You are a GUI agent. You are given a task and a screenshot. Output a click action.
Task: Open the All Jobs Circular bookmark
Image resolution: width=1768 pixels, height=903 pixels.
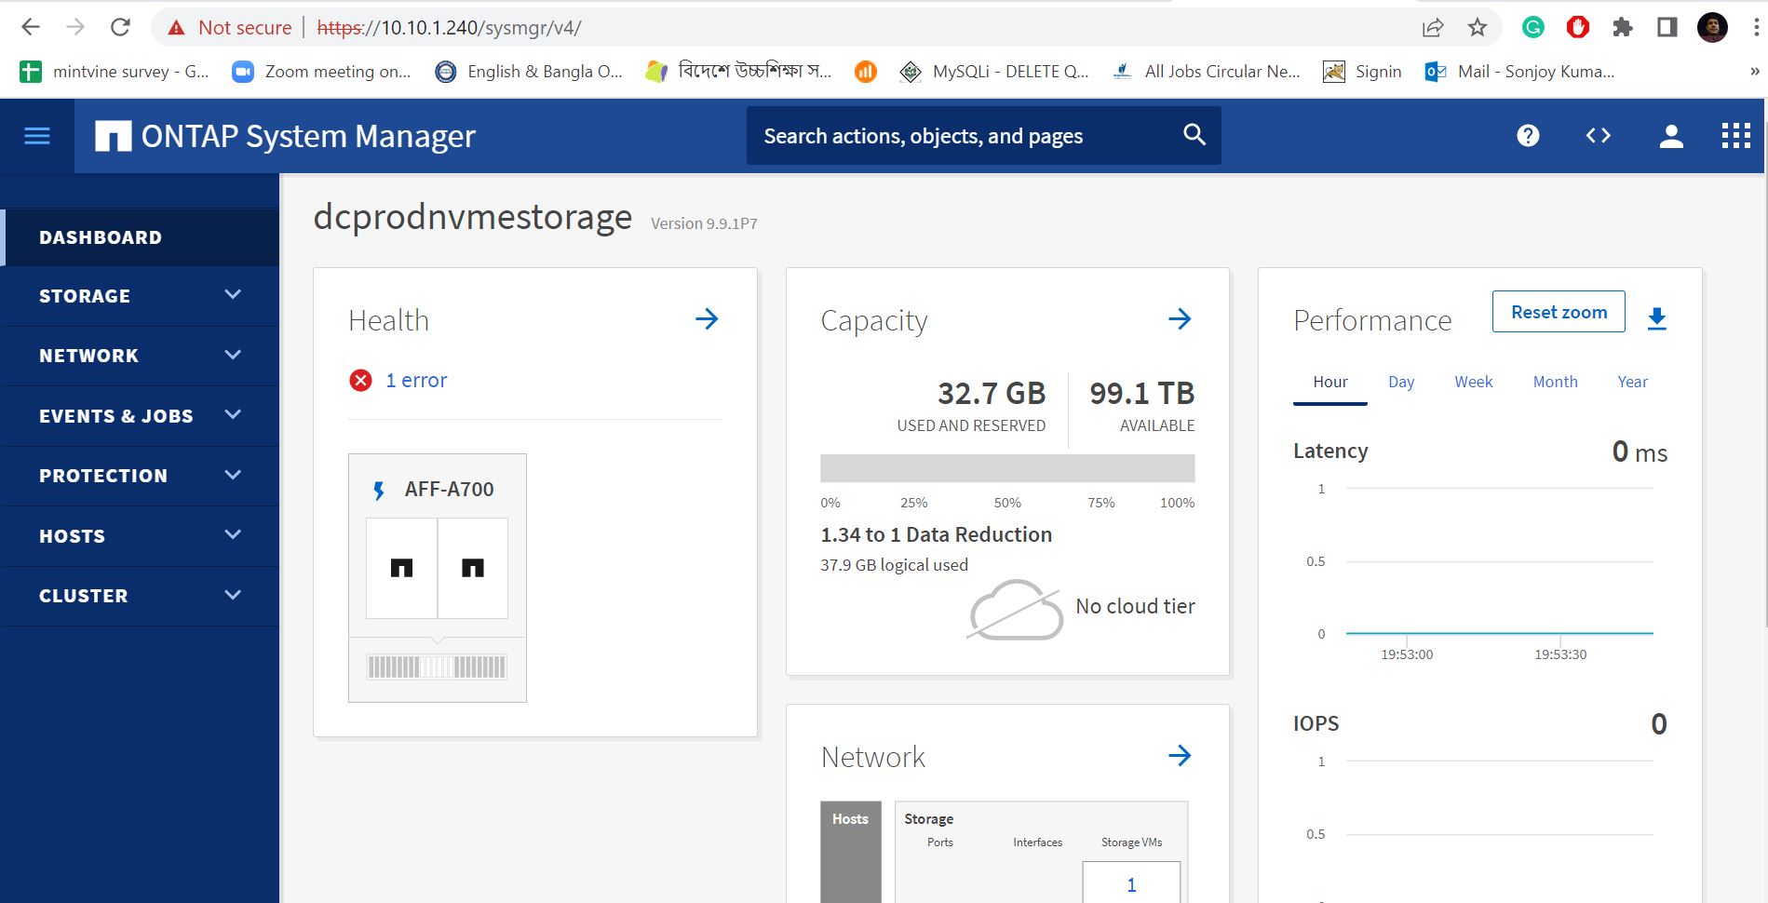pyautogui.click(x=1207, y=72)
